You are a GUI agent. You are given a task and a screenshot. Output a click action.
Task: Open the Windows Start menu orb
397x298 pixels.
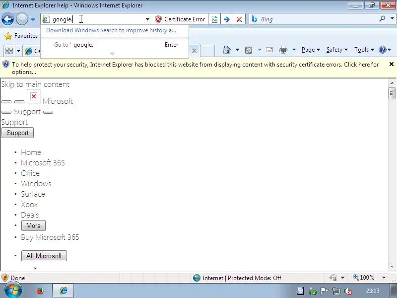click(13, 290)
